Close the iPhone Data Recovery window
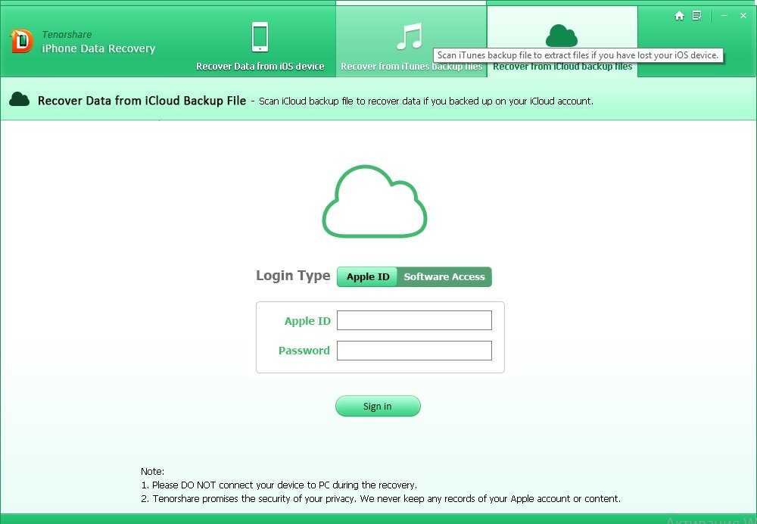Viewport: 757px width, 524px height. tap(743, 16)
